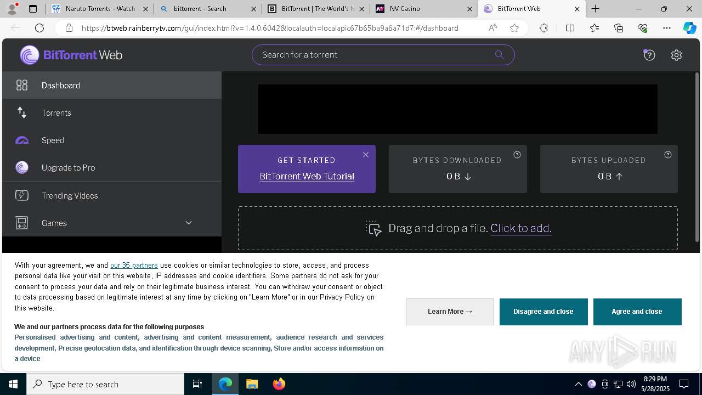Viewport: 702px width, 395px height.
Task: Click the page vertical scrollbar
Action: [697, 156]
